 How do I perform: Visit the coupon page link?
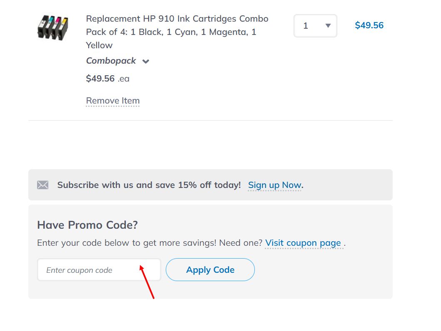(x=304, y=242)
